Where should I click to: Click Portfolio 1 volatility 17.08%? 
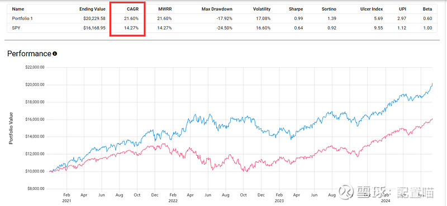tap(263, 18)
